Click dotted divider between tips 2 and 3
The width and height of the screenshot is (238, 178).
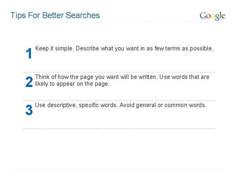click(118, 100)
